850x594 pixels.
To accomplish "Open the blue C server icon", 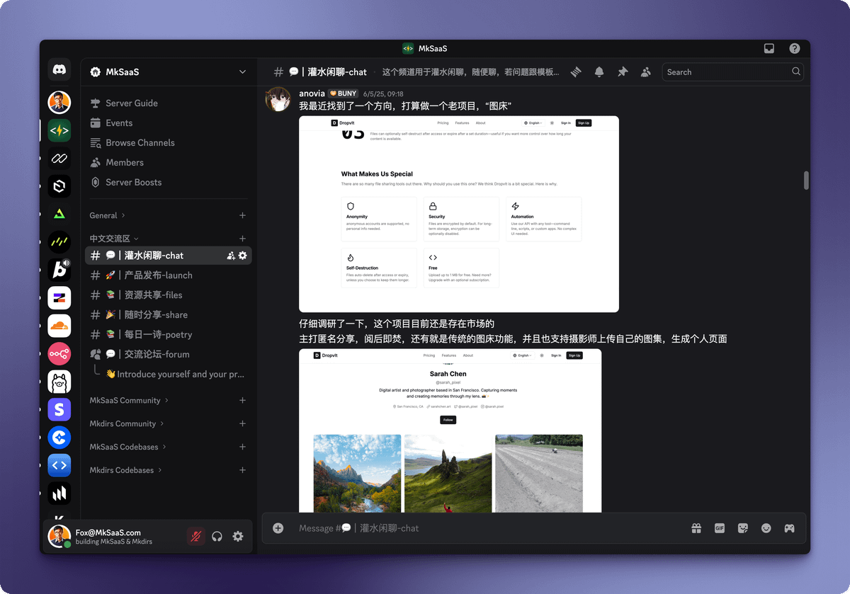I will 59,438.
